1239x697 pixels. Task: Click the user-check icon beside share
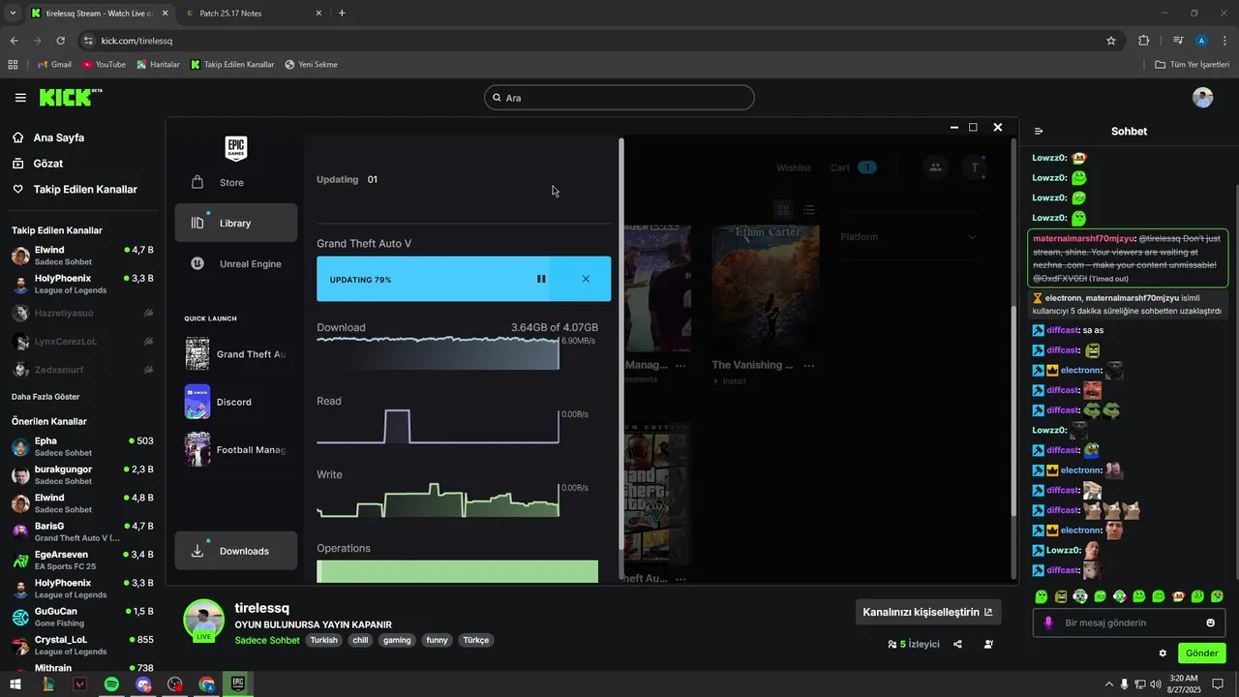pos(988,644)
